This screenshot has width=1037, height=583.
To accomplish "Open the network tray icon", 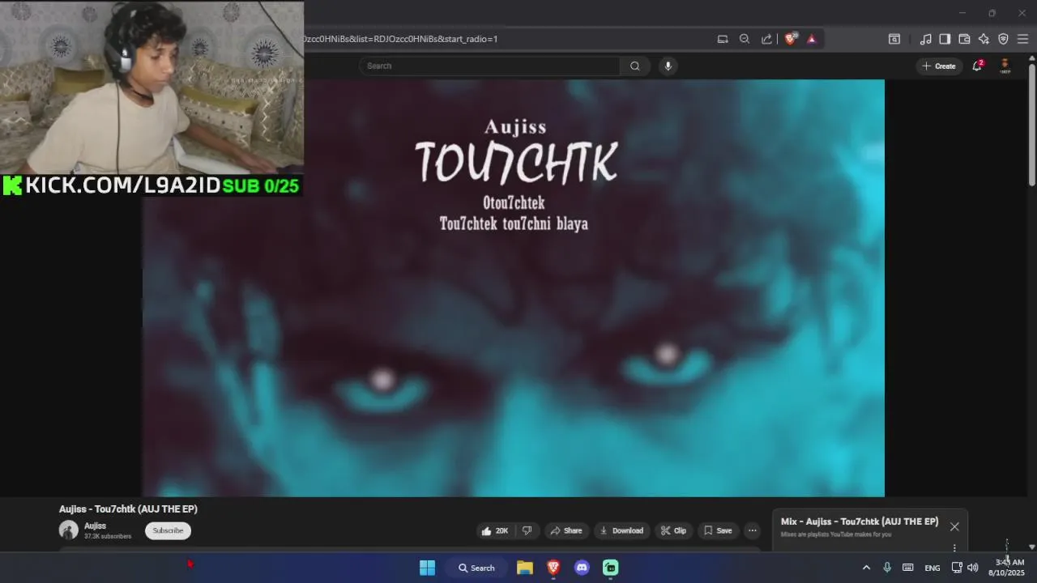I will pos(957,568).
